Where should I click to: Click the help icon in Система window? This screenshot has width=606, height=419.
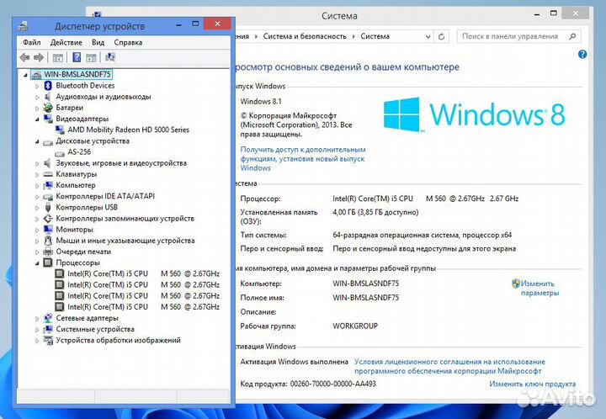pyautogui.click(x=582, y=55)
